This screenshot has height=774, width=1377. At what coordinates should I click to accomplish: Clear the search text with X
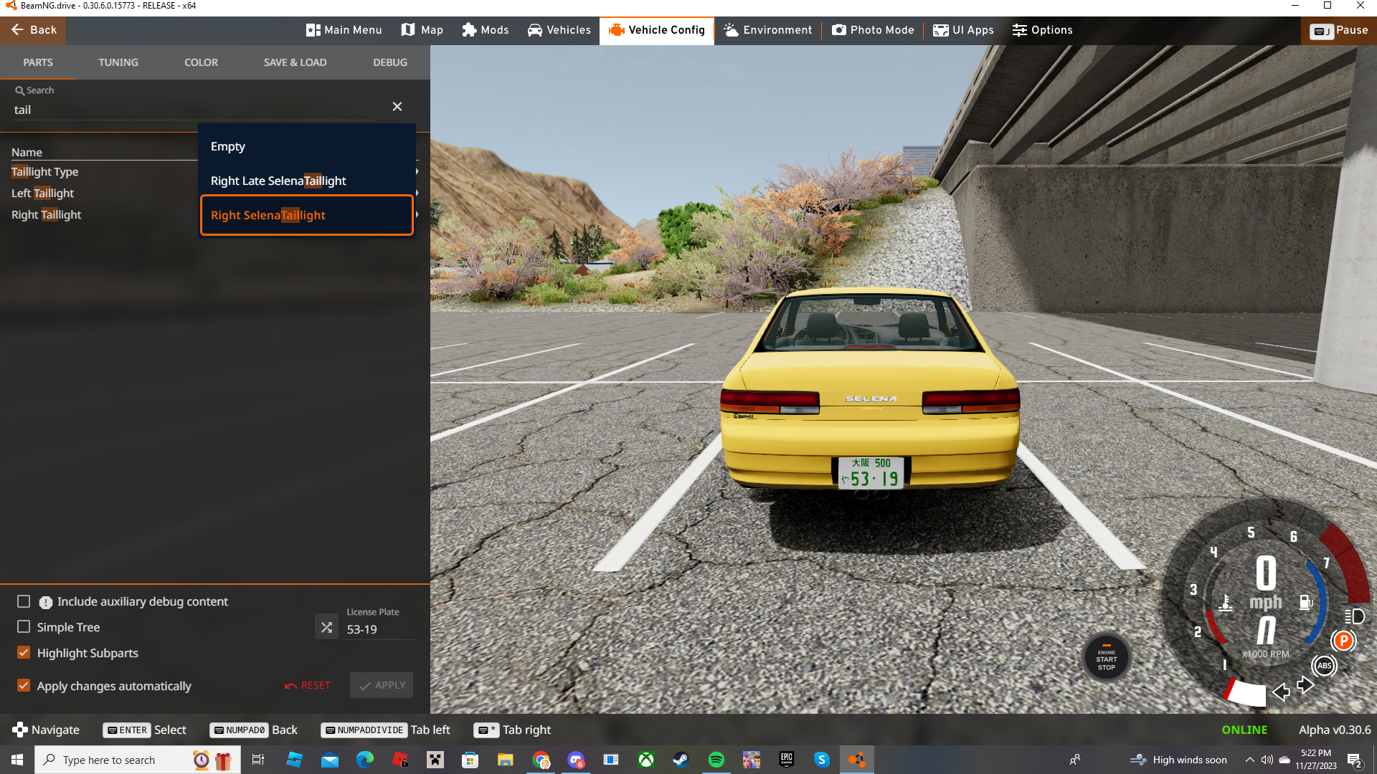tap(397, 107)
